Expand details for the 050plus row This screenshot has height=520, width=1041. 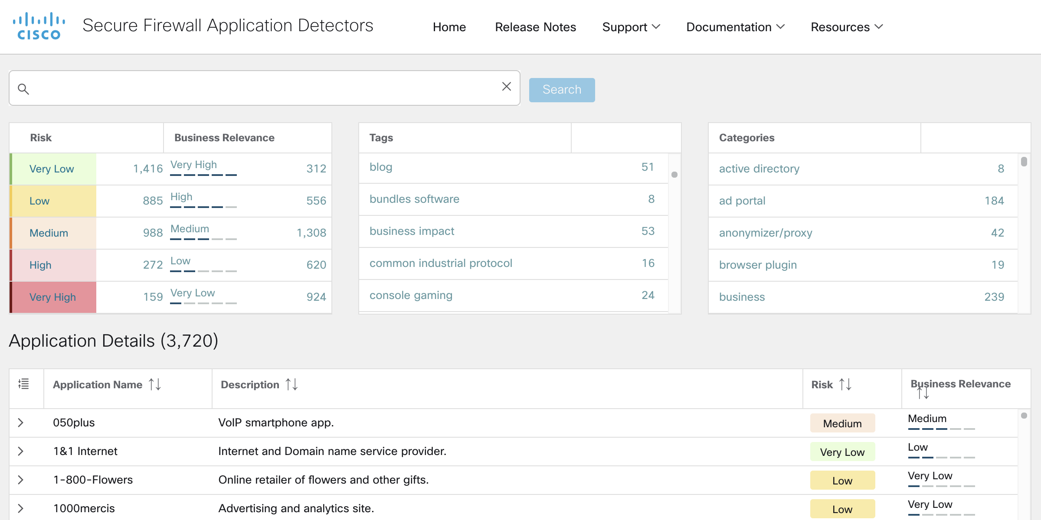(20, 422)
